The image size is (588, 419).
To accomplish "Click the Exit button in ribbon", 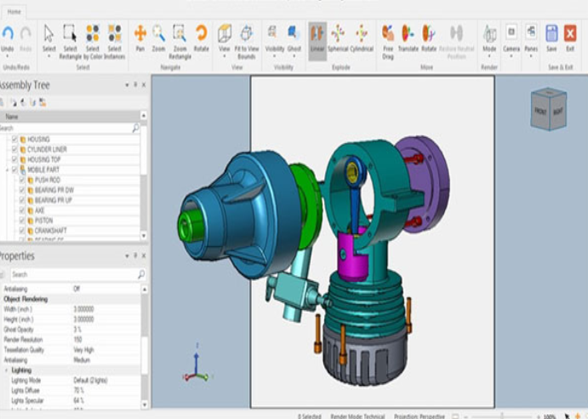I will pos(570,36).
